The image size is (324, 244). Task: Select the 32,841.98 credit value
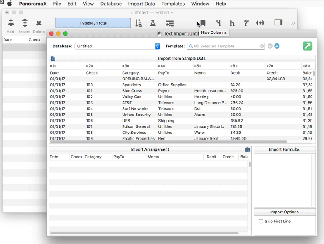tap(275, 79)
